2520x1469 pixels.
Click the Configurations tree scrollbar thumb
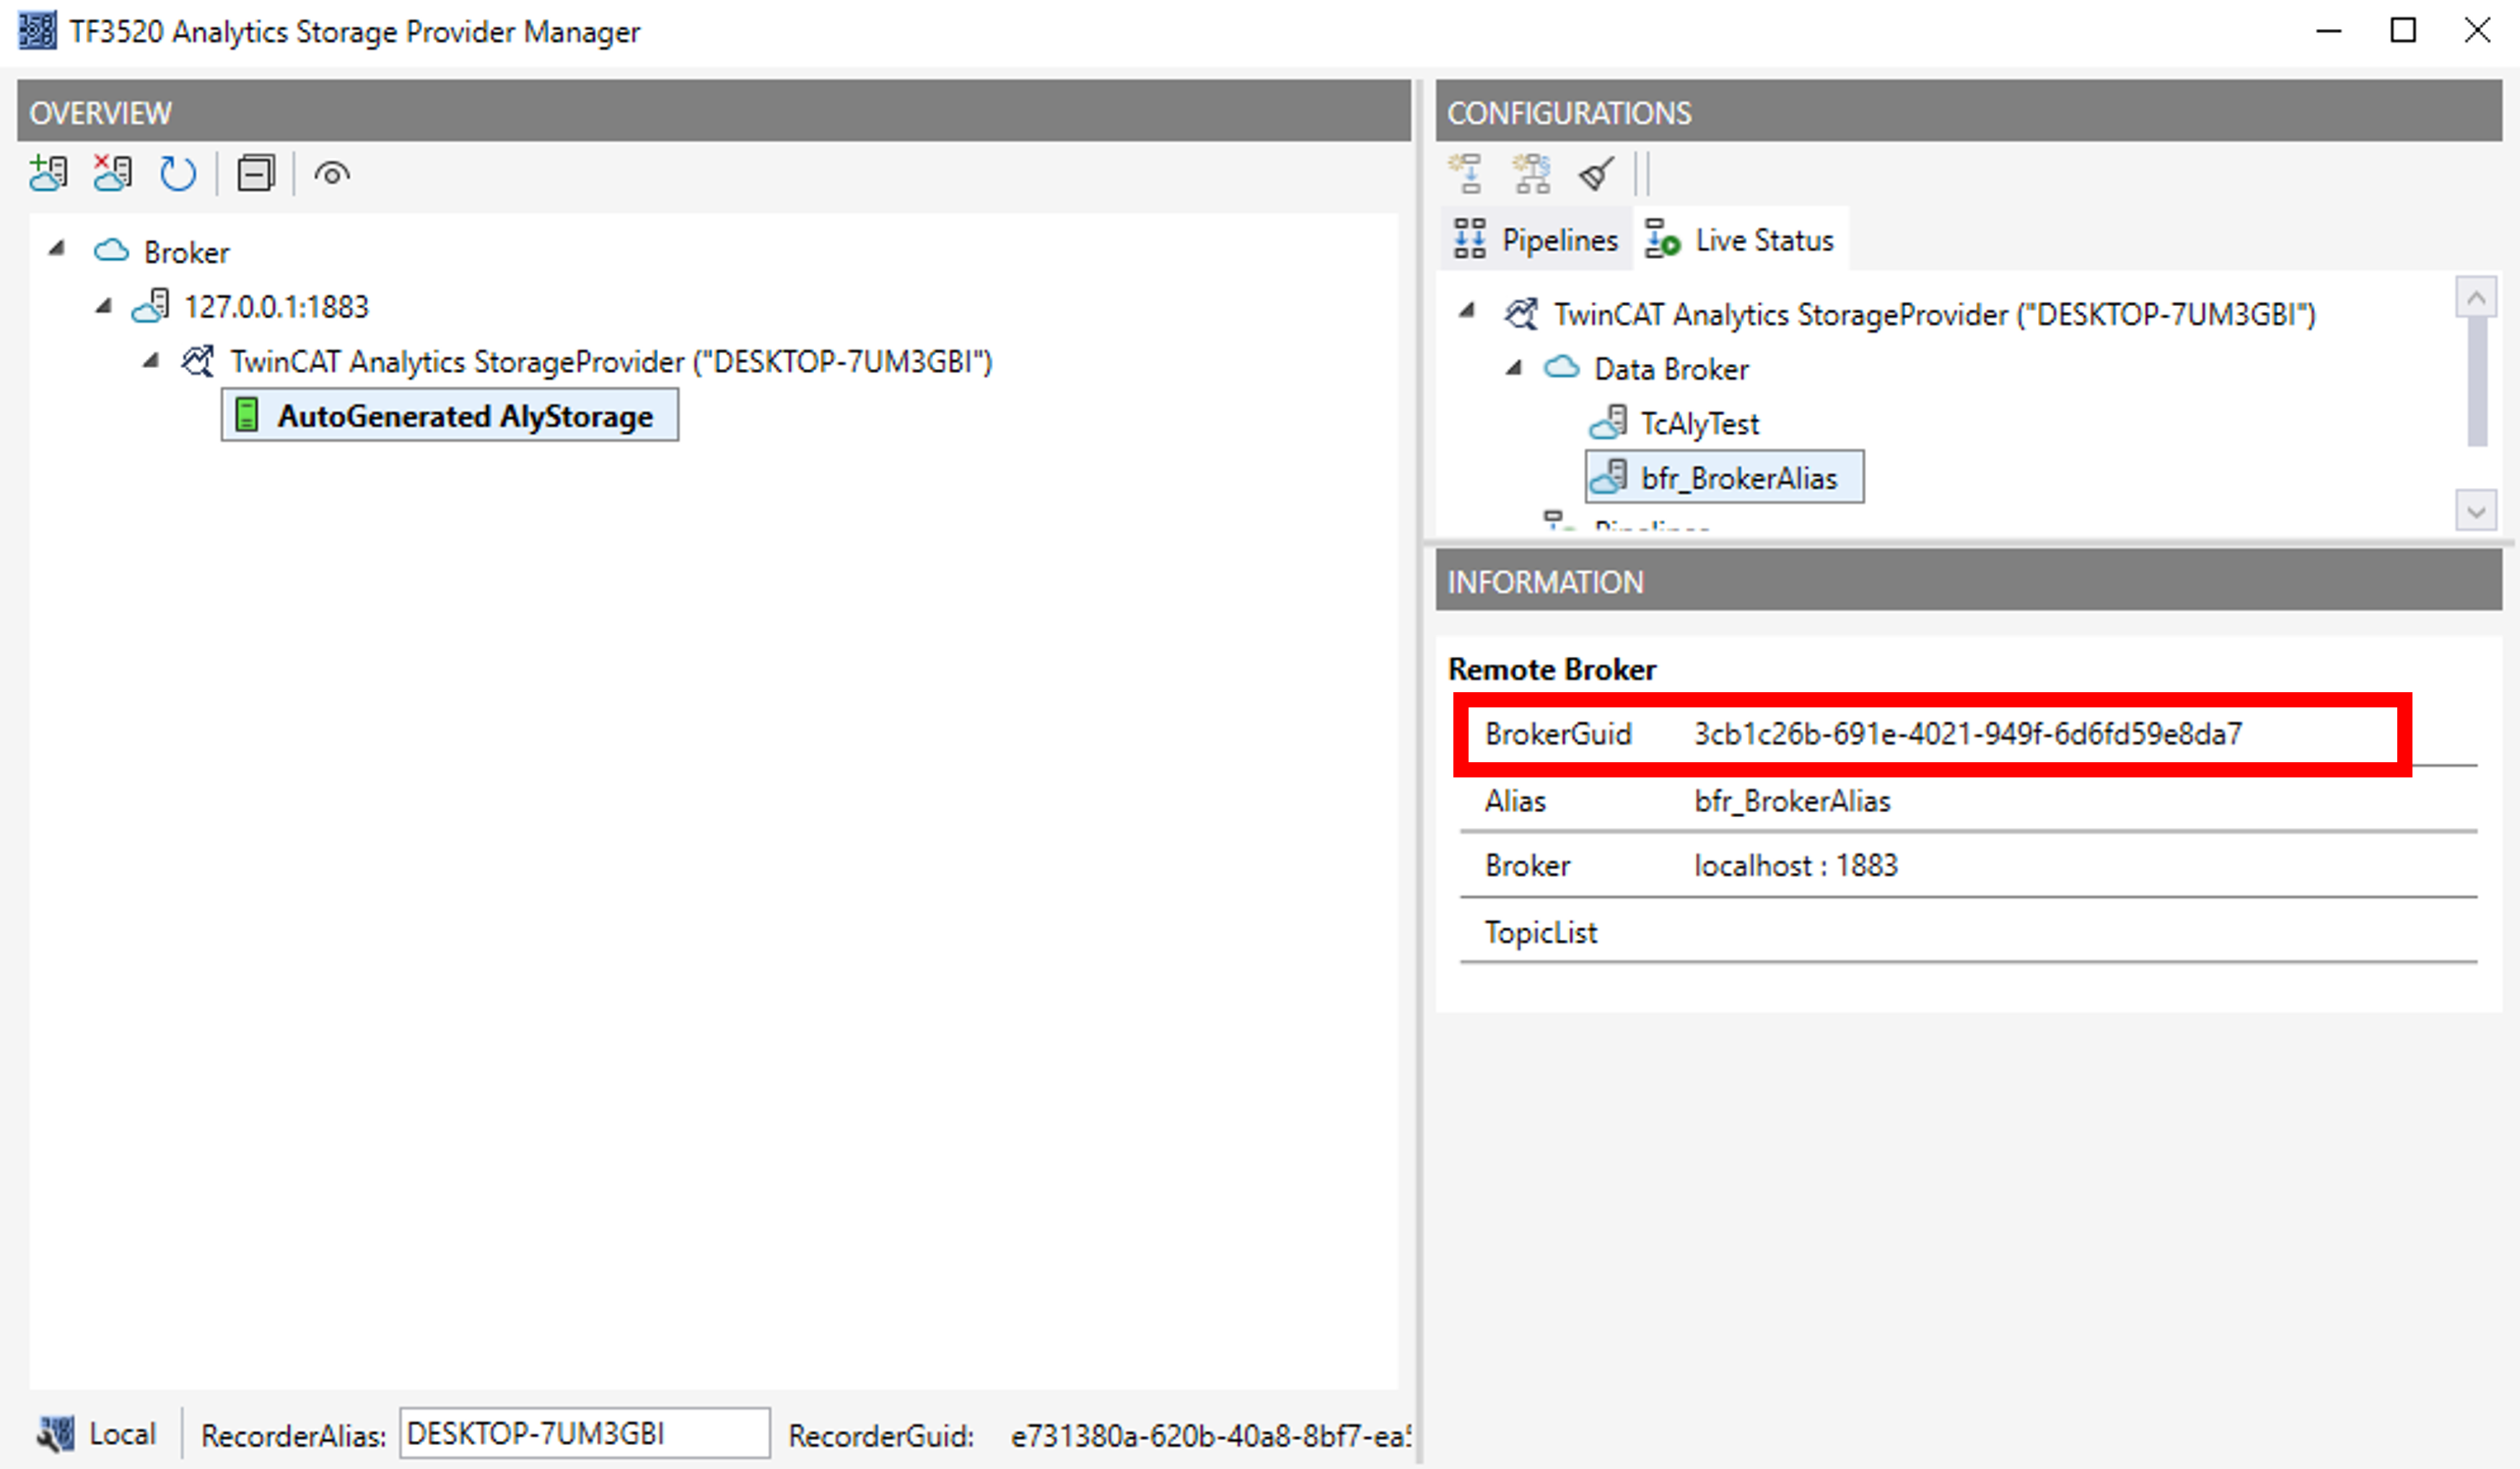pos(2477,383)
